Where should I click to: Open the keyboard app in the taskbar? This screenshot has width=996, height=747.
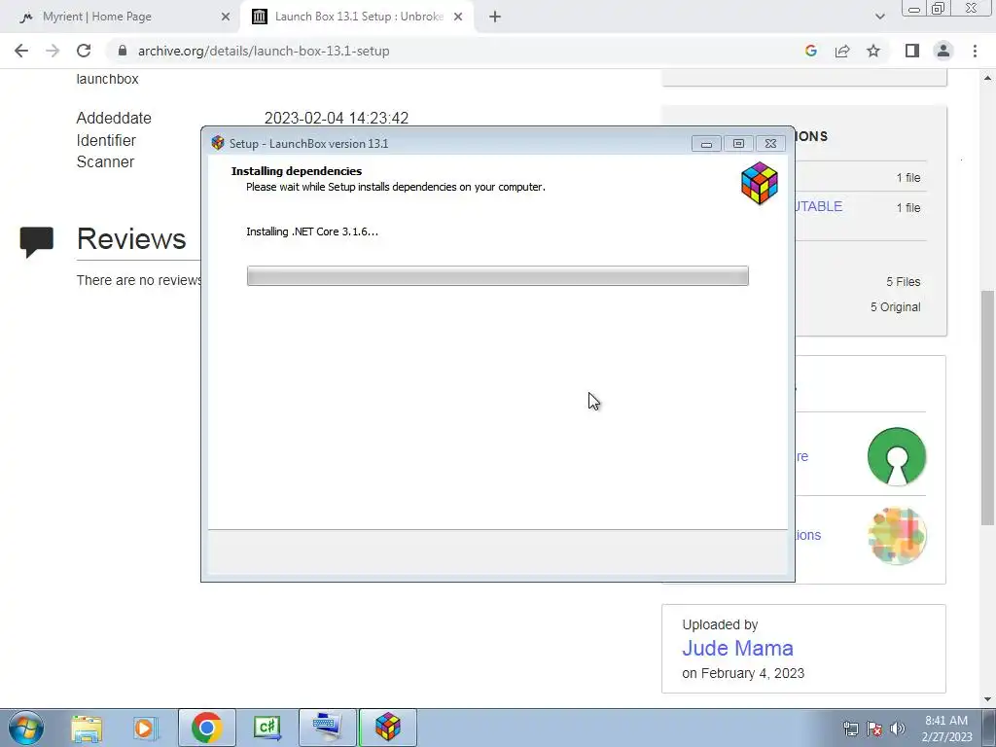[x=327, y=728]
